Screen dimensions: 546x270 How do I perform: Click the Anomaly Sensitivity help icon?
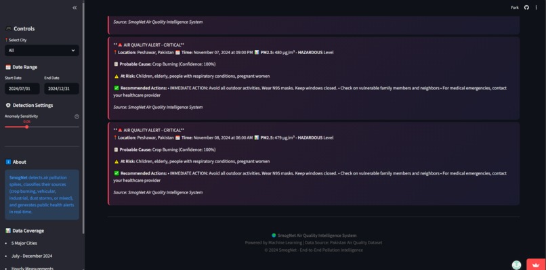[x=77, y=116]
